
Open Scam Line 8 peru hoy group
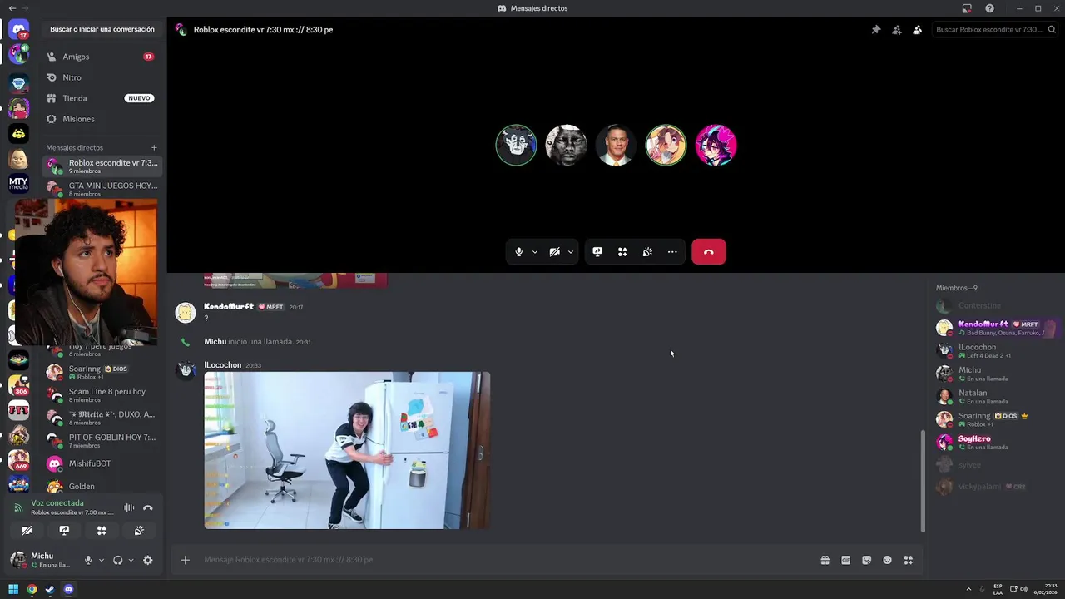tap(102, 394)
